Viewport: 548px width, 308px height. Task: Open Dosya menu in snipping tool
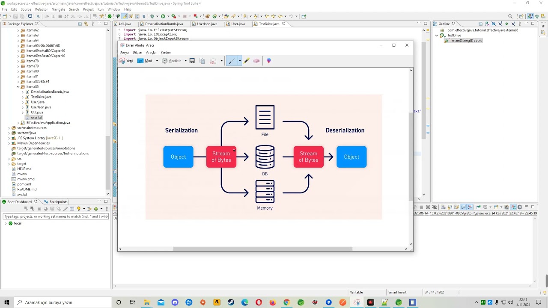click(124, 52)
